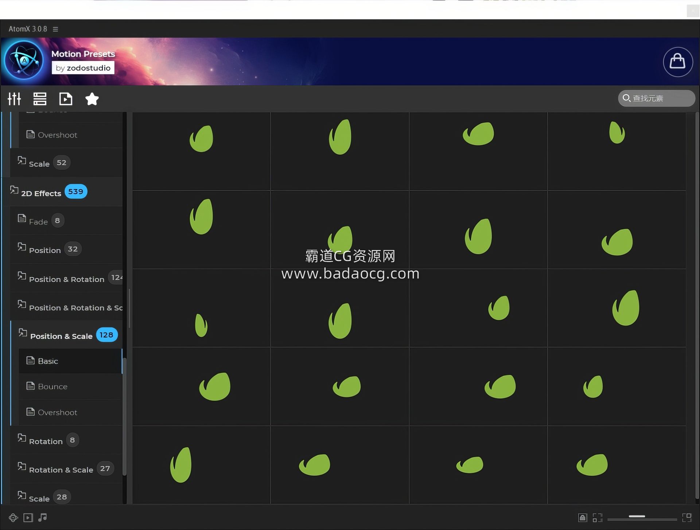The height and width of the screenshot is (530, 700).
Task: Select fourth preset thumbnail in fourth row
Action: pyautogui.click(x=617, y=386)
